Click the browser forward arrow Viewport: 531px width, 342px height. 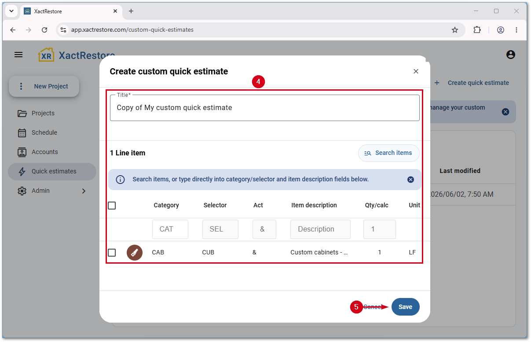click(29, 30)
